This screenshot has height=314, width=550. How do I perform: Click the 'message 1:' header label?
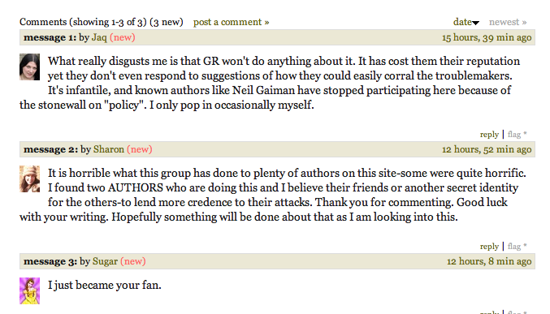click(50, 37)
